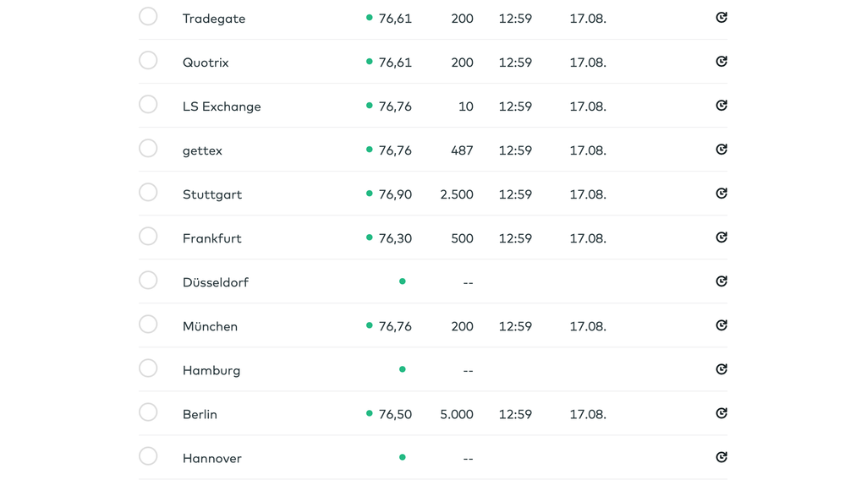Viewport: 845px width, 480px height.
Task: Reload the gettex price
Action: click(x=722, y=150)
